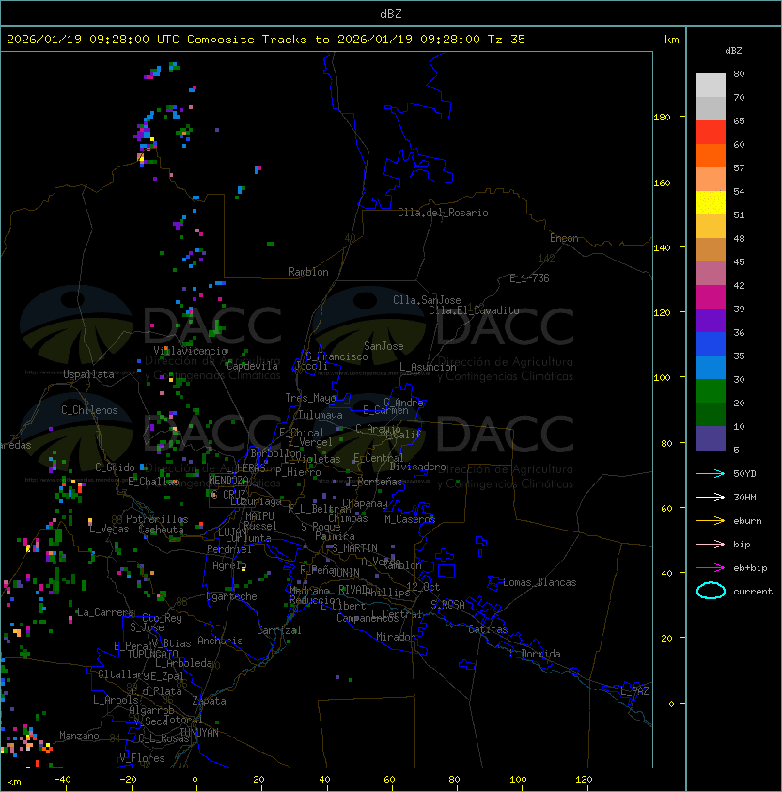Image resolution: width=782 pixels, height=792 pixels.
Task: Click the Clla.del_Rosario place label
Action: pos(443,213)
